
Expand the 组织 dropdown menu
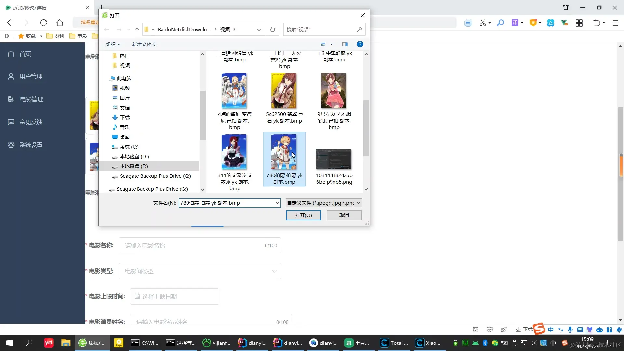point(113,44)
